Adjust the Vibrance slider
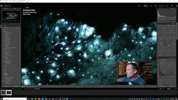178x100 pixels. [x=168, y=54]
